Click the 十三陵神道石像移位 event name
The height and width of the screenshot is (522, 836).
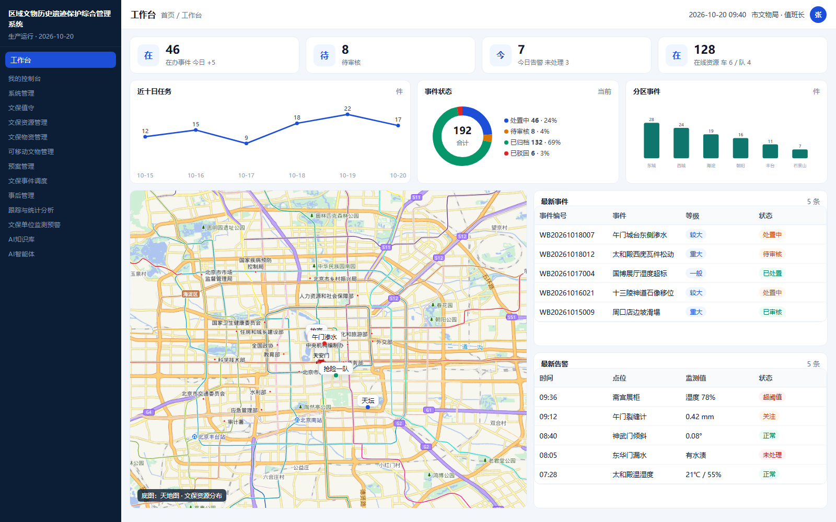tap(643, 293)
